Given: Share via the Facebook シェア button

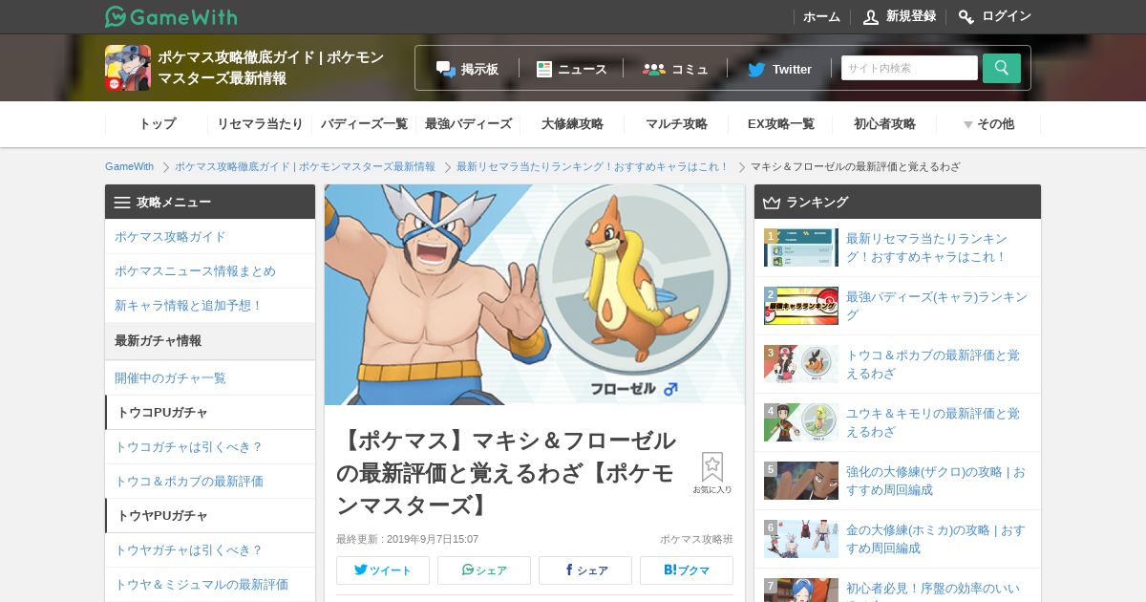Looking at the screenshot, I should [x=585, y=570].
